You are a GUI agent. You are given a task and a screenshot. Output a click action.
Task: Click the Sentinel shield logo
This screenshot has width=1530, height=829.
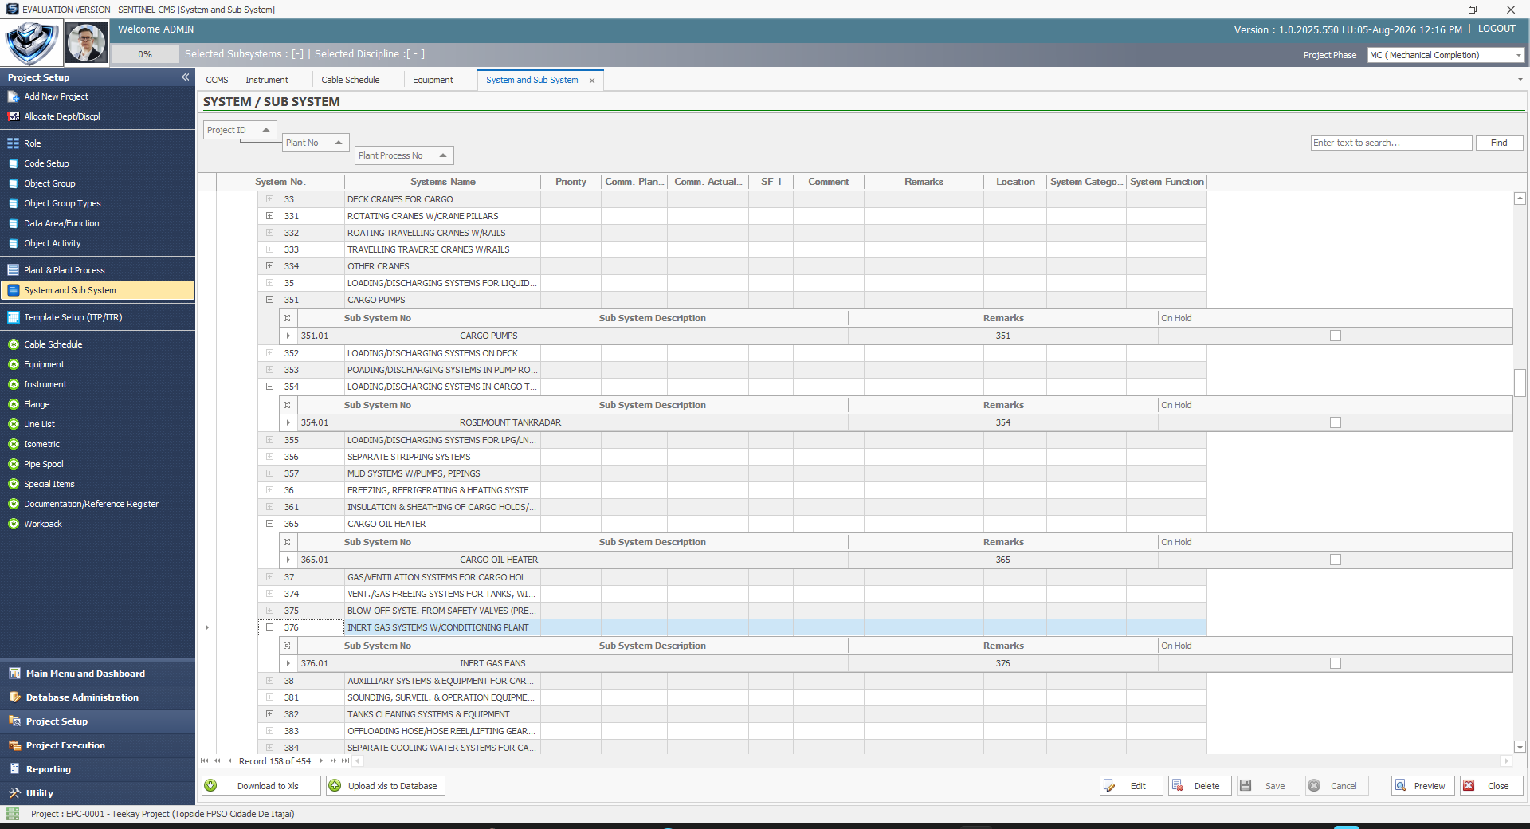click(x=31, y=43)
